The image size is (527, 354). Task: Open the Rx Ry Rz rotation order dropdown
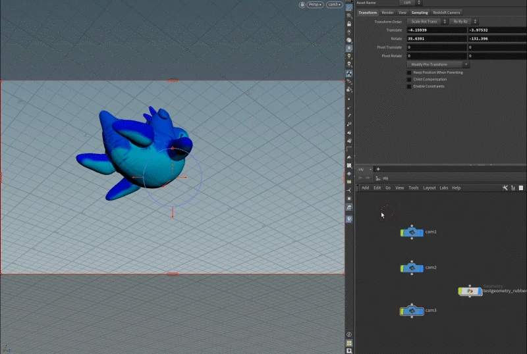(x=464, y=22)
